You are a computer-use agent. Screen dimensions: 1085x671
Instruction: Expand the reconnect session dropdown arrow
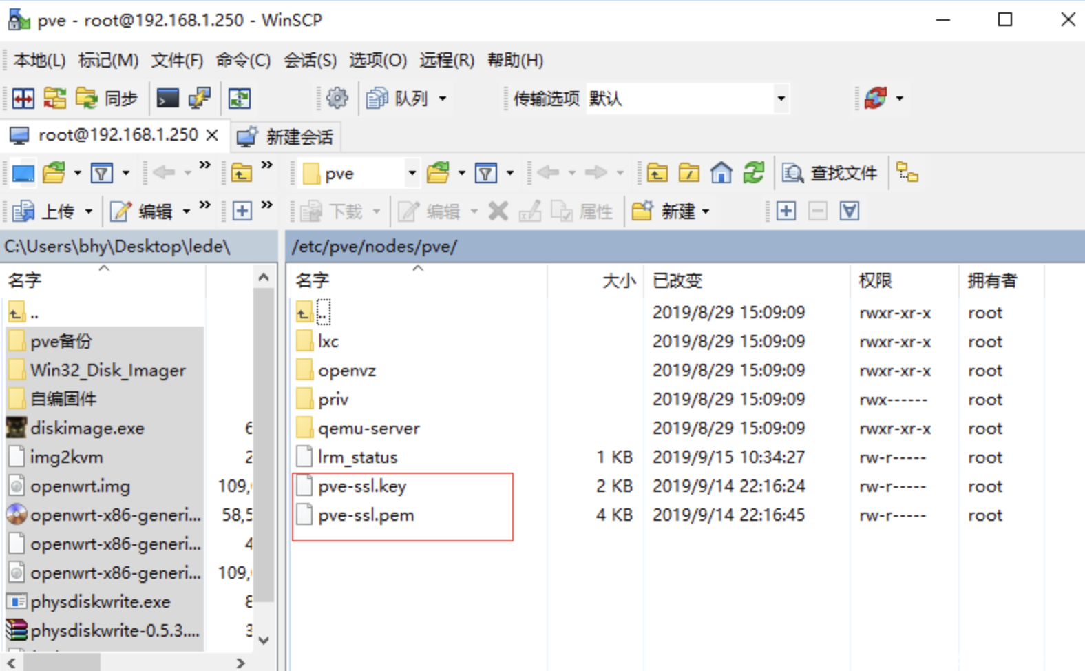[900, 99]
